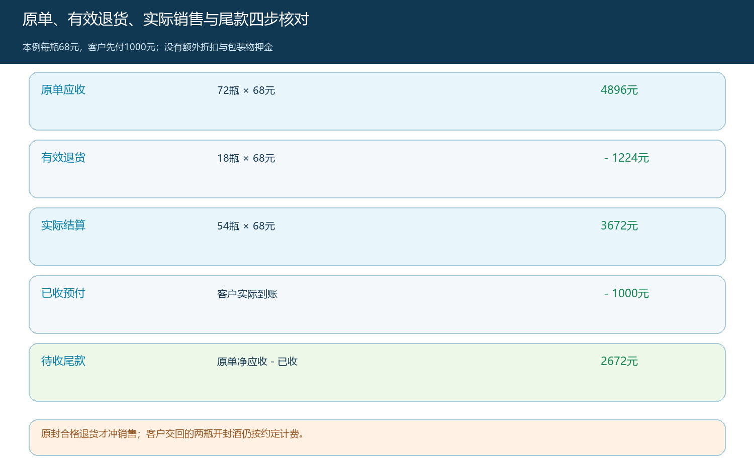Click the amount 3672元
754x462 pixels.
click(619, 225)
